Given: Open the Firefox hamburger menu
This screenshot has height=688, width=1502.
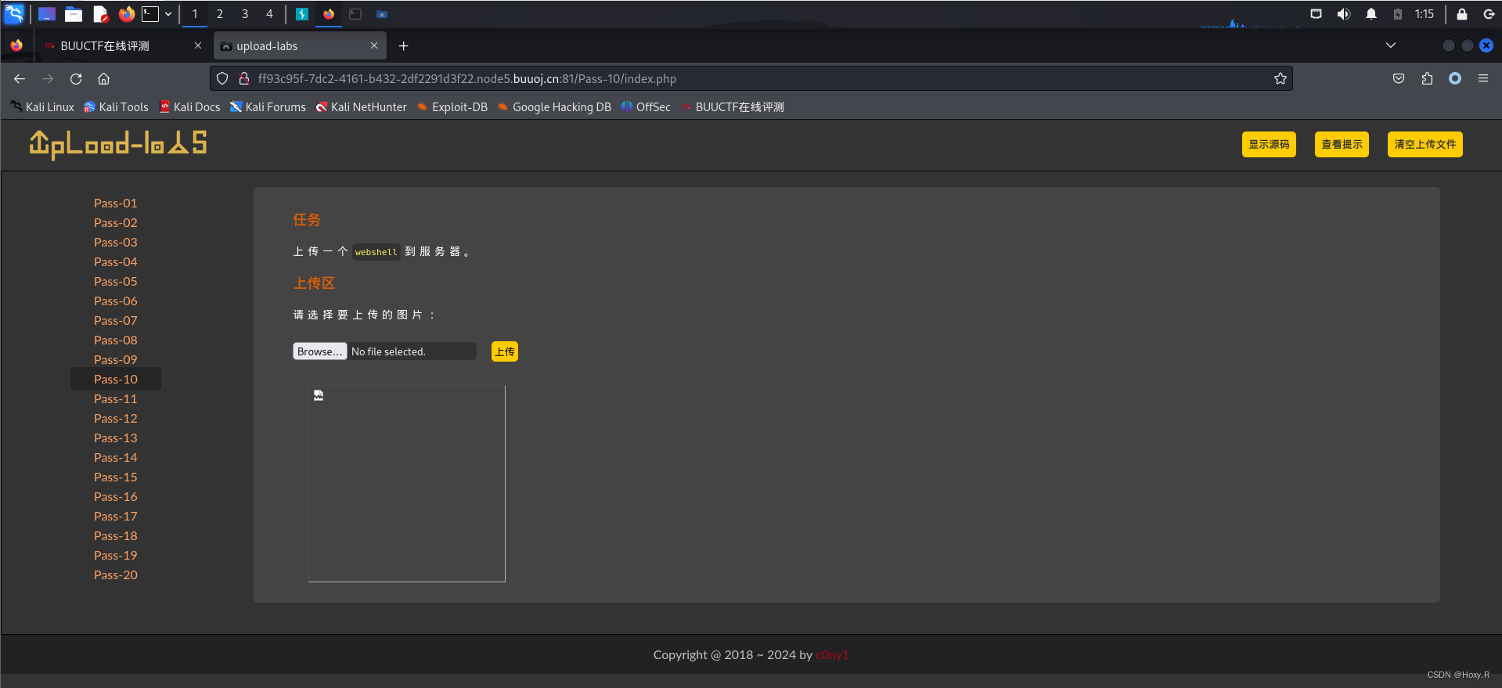Looking at the screenshot, I should pyautogui.click(x=1483, y=78).
